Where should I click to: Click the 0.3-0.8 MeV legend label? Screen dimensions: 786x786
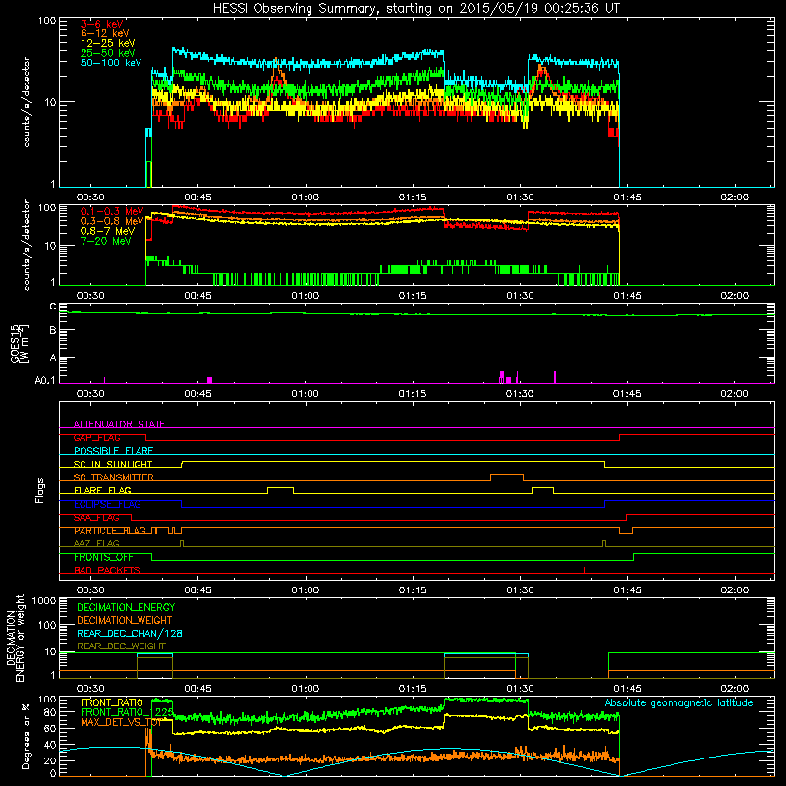(112, 221)
